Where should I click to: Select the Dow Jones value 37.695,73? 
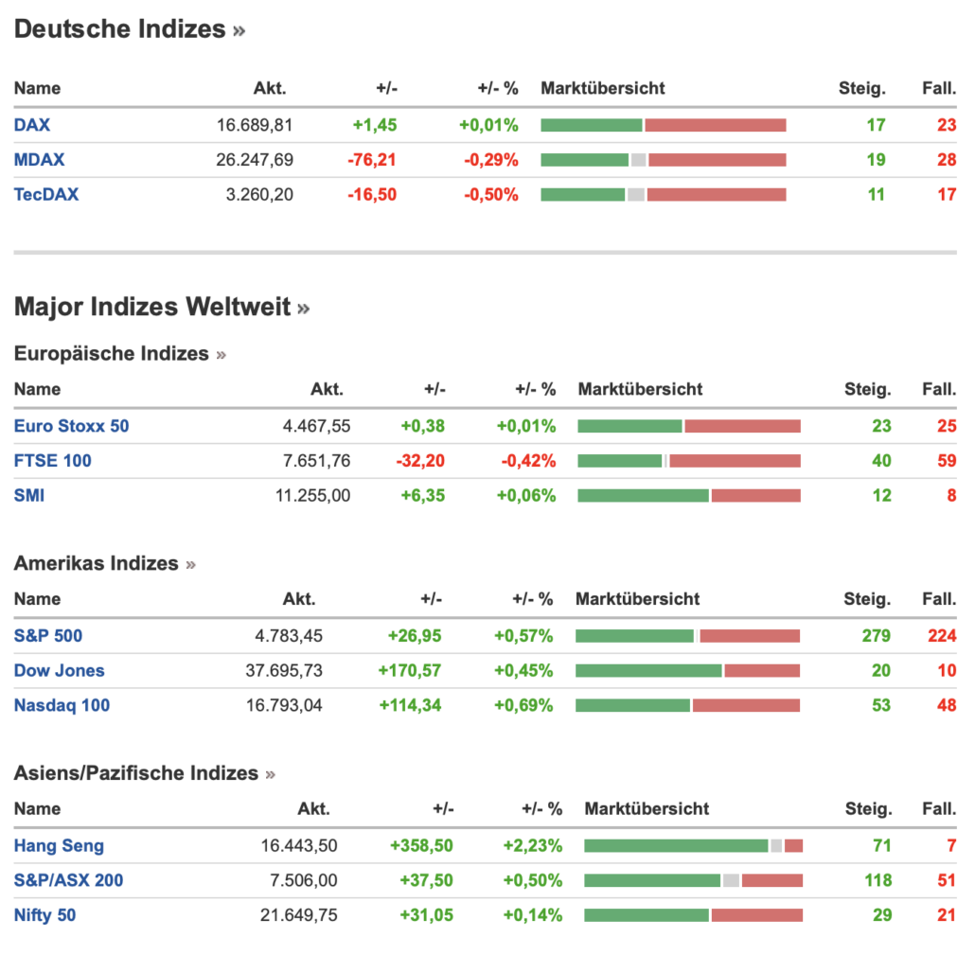tap(284, 671)
